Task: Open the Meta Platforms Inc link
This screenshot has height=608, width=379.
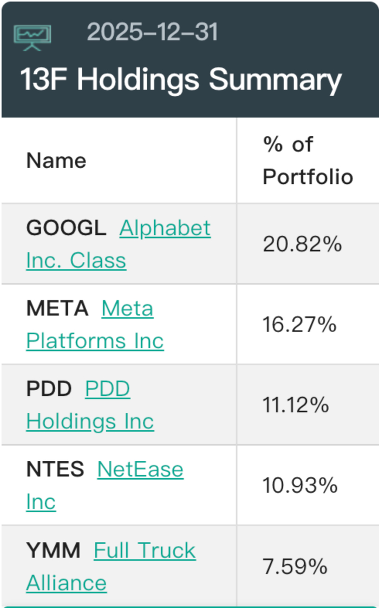Action: coord(127,309)
